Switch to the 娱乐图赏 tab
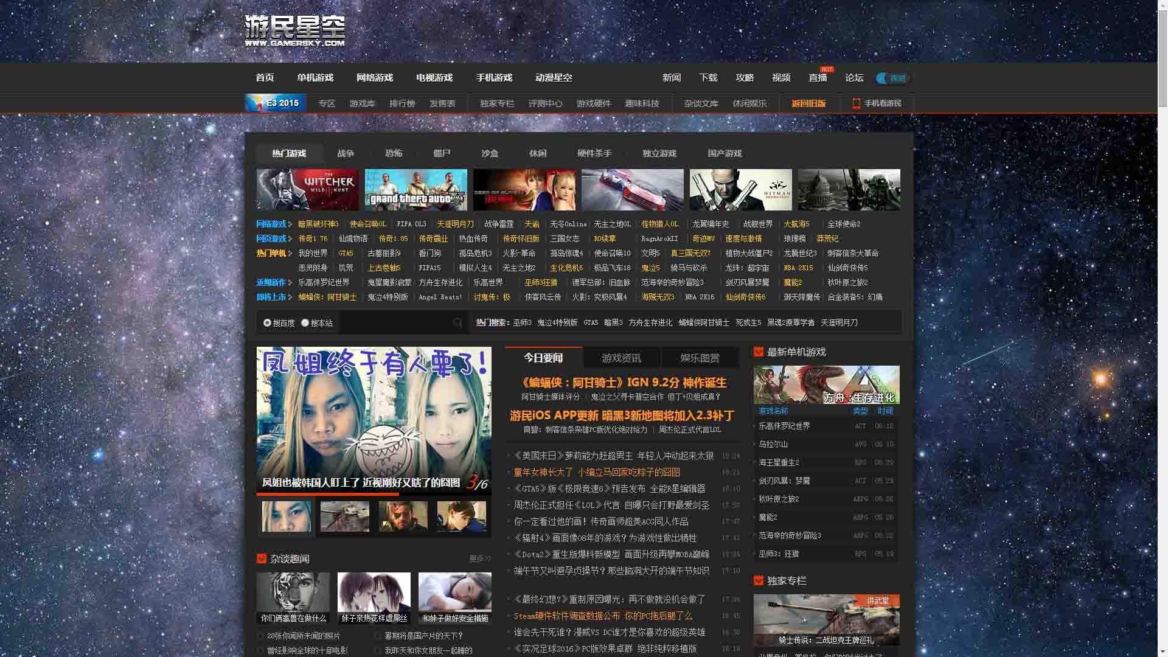 click(x=701, y=358)
